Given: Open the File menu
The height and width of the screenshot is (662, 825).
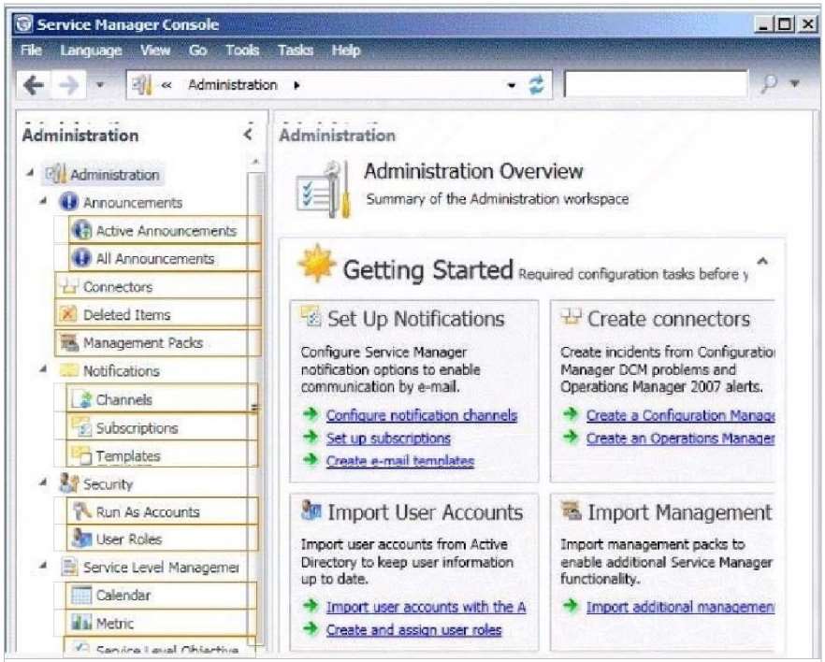Looking at the screenshot, I should click(31, 50).
